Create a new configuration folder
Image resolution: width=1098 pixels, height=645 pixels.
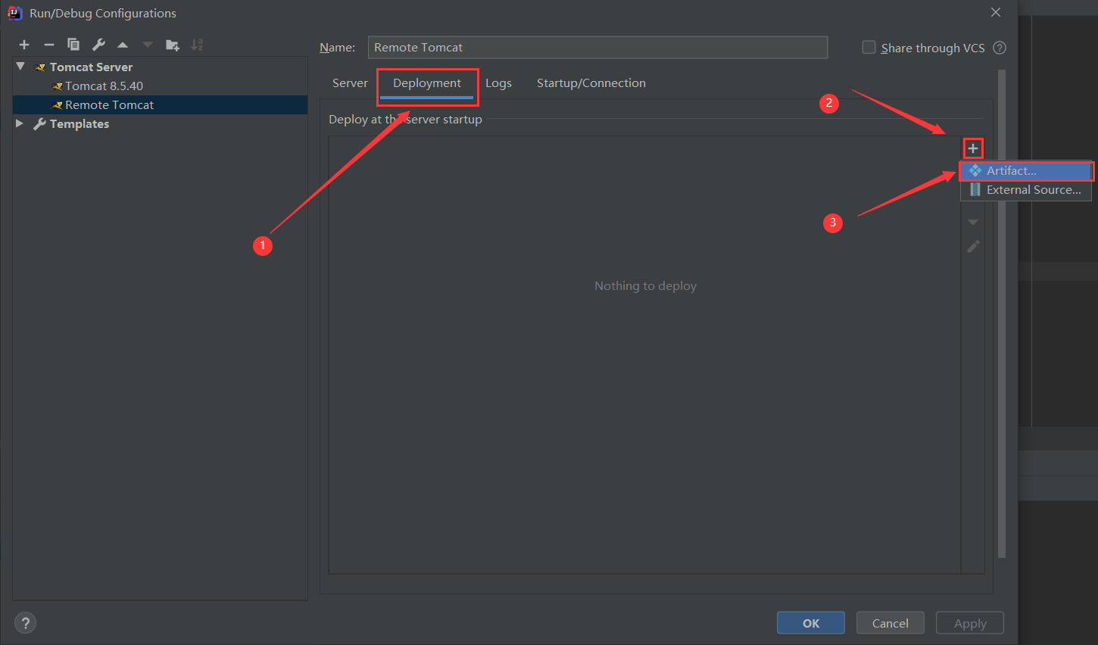[x=173, y=45]
